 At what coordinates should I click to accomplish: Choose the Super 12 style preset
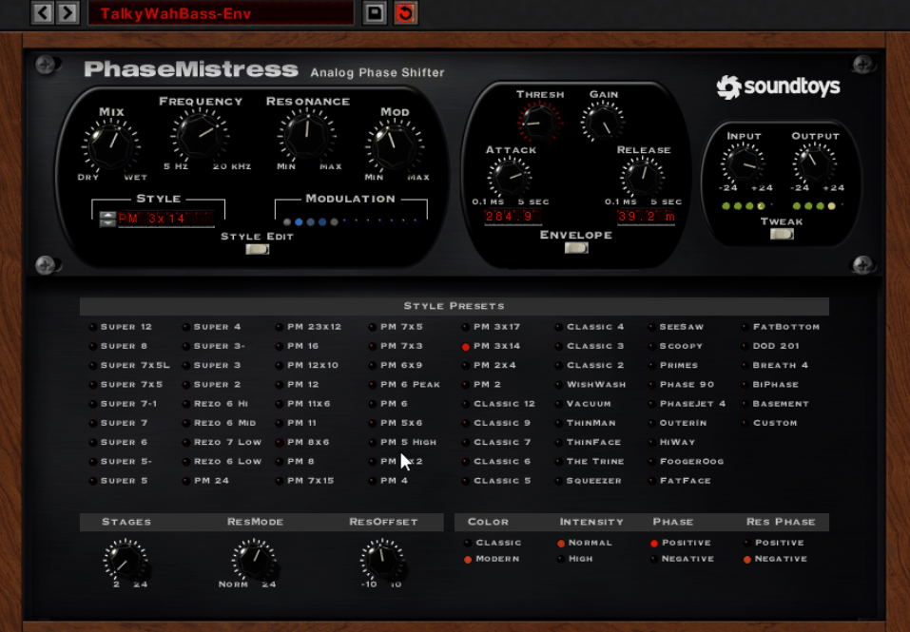point(121,327)
